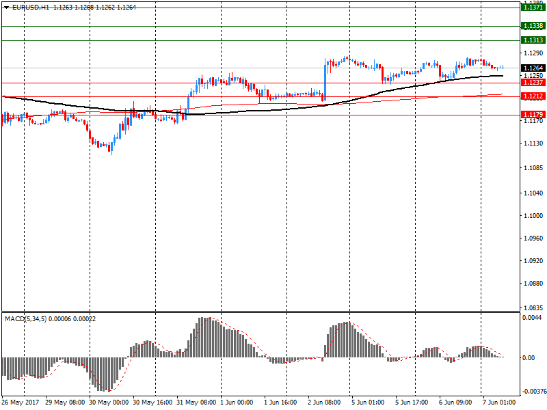
Task: Click the 1.1000 price axis value
Action: point(533,216)
